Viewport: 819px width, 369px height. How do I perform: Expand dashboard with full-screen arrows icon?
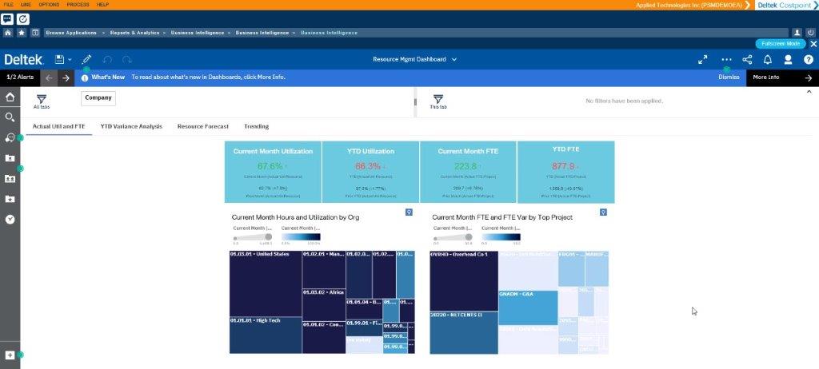[x=703, y=60]
